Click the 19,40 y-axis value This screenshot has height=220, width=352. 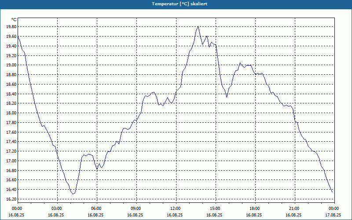click(12, 46)
